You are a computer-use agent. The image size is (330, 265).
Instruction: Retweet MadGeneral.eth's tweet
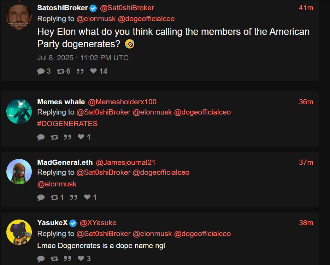coord(54,197)
